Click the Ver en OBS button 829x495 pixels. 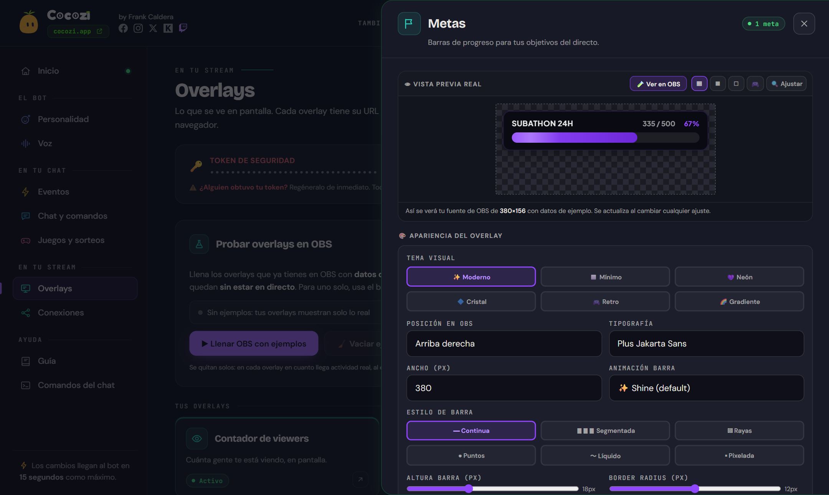tap(658, 84)
